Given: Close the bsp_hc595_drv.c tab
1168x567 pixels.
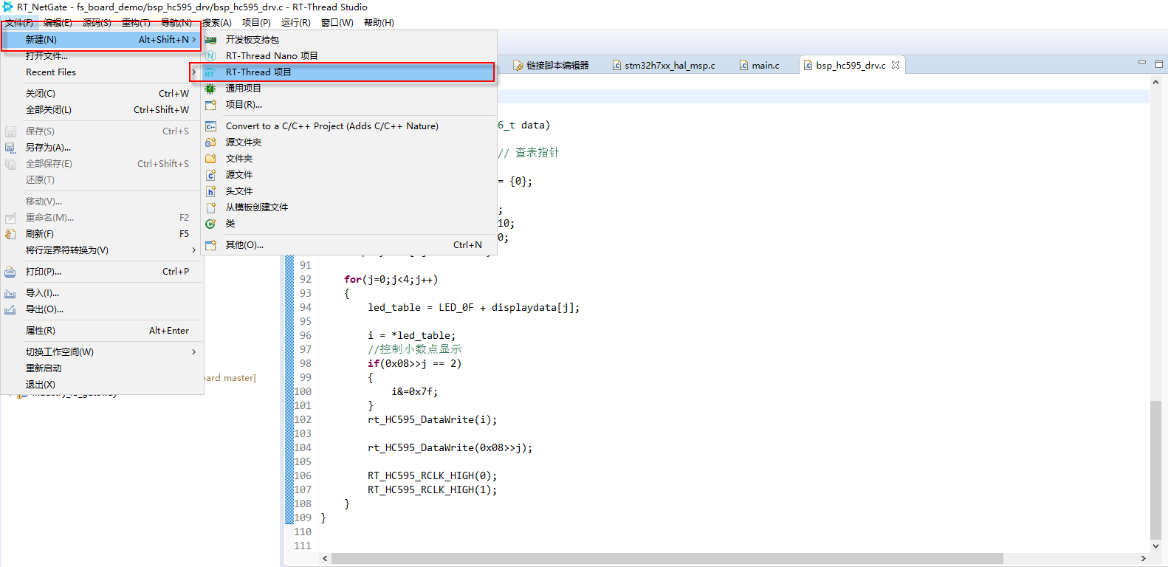Looking at the screenshot, I should pyautogui.click(x=896, y=65).
